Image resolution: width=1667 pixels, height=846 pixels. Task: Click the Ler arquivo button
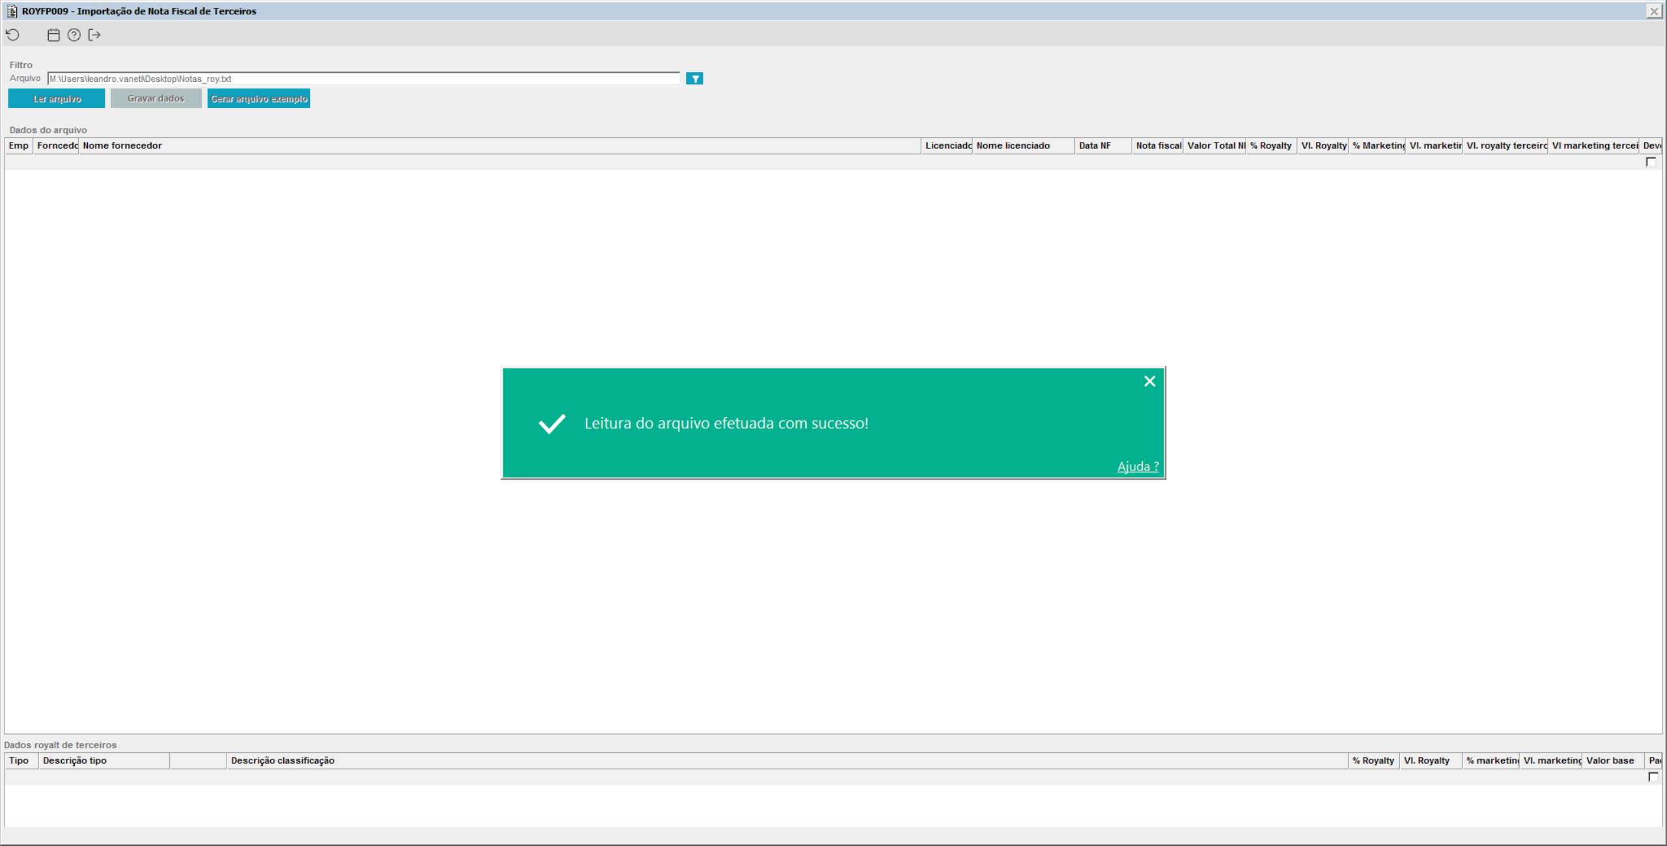coord(57,99)
